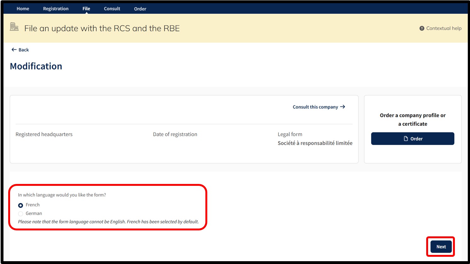Viewport: 470px width, 264px height.
Task: Click the arrow after Consult this company
Action: tap(343, 107)
